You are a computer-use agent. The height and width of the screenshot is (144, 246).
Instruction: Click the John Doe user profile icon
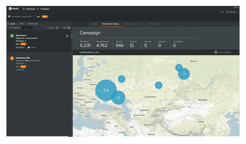(x=227, y=12)
